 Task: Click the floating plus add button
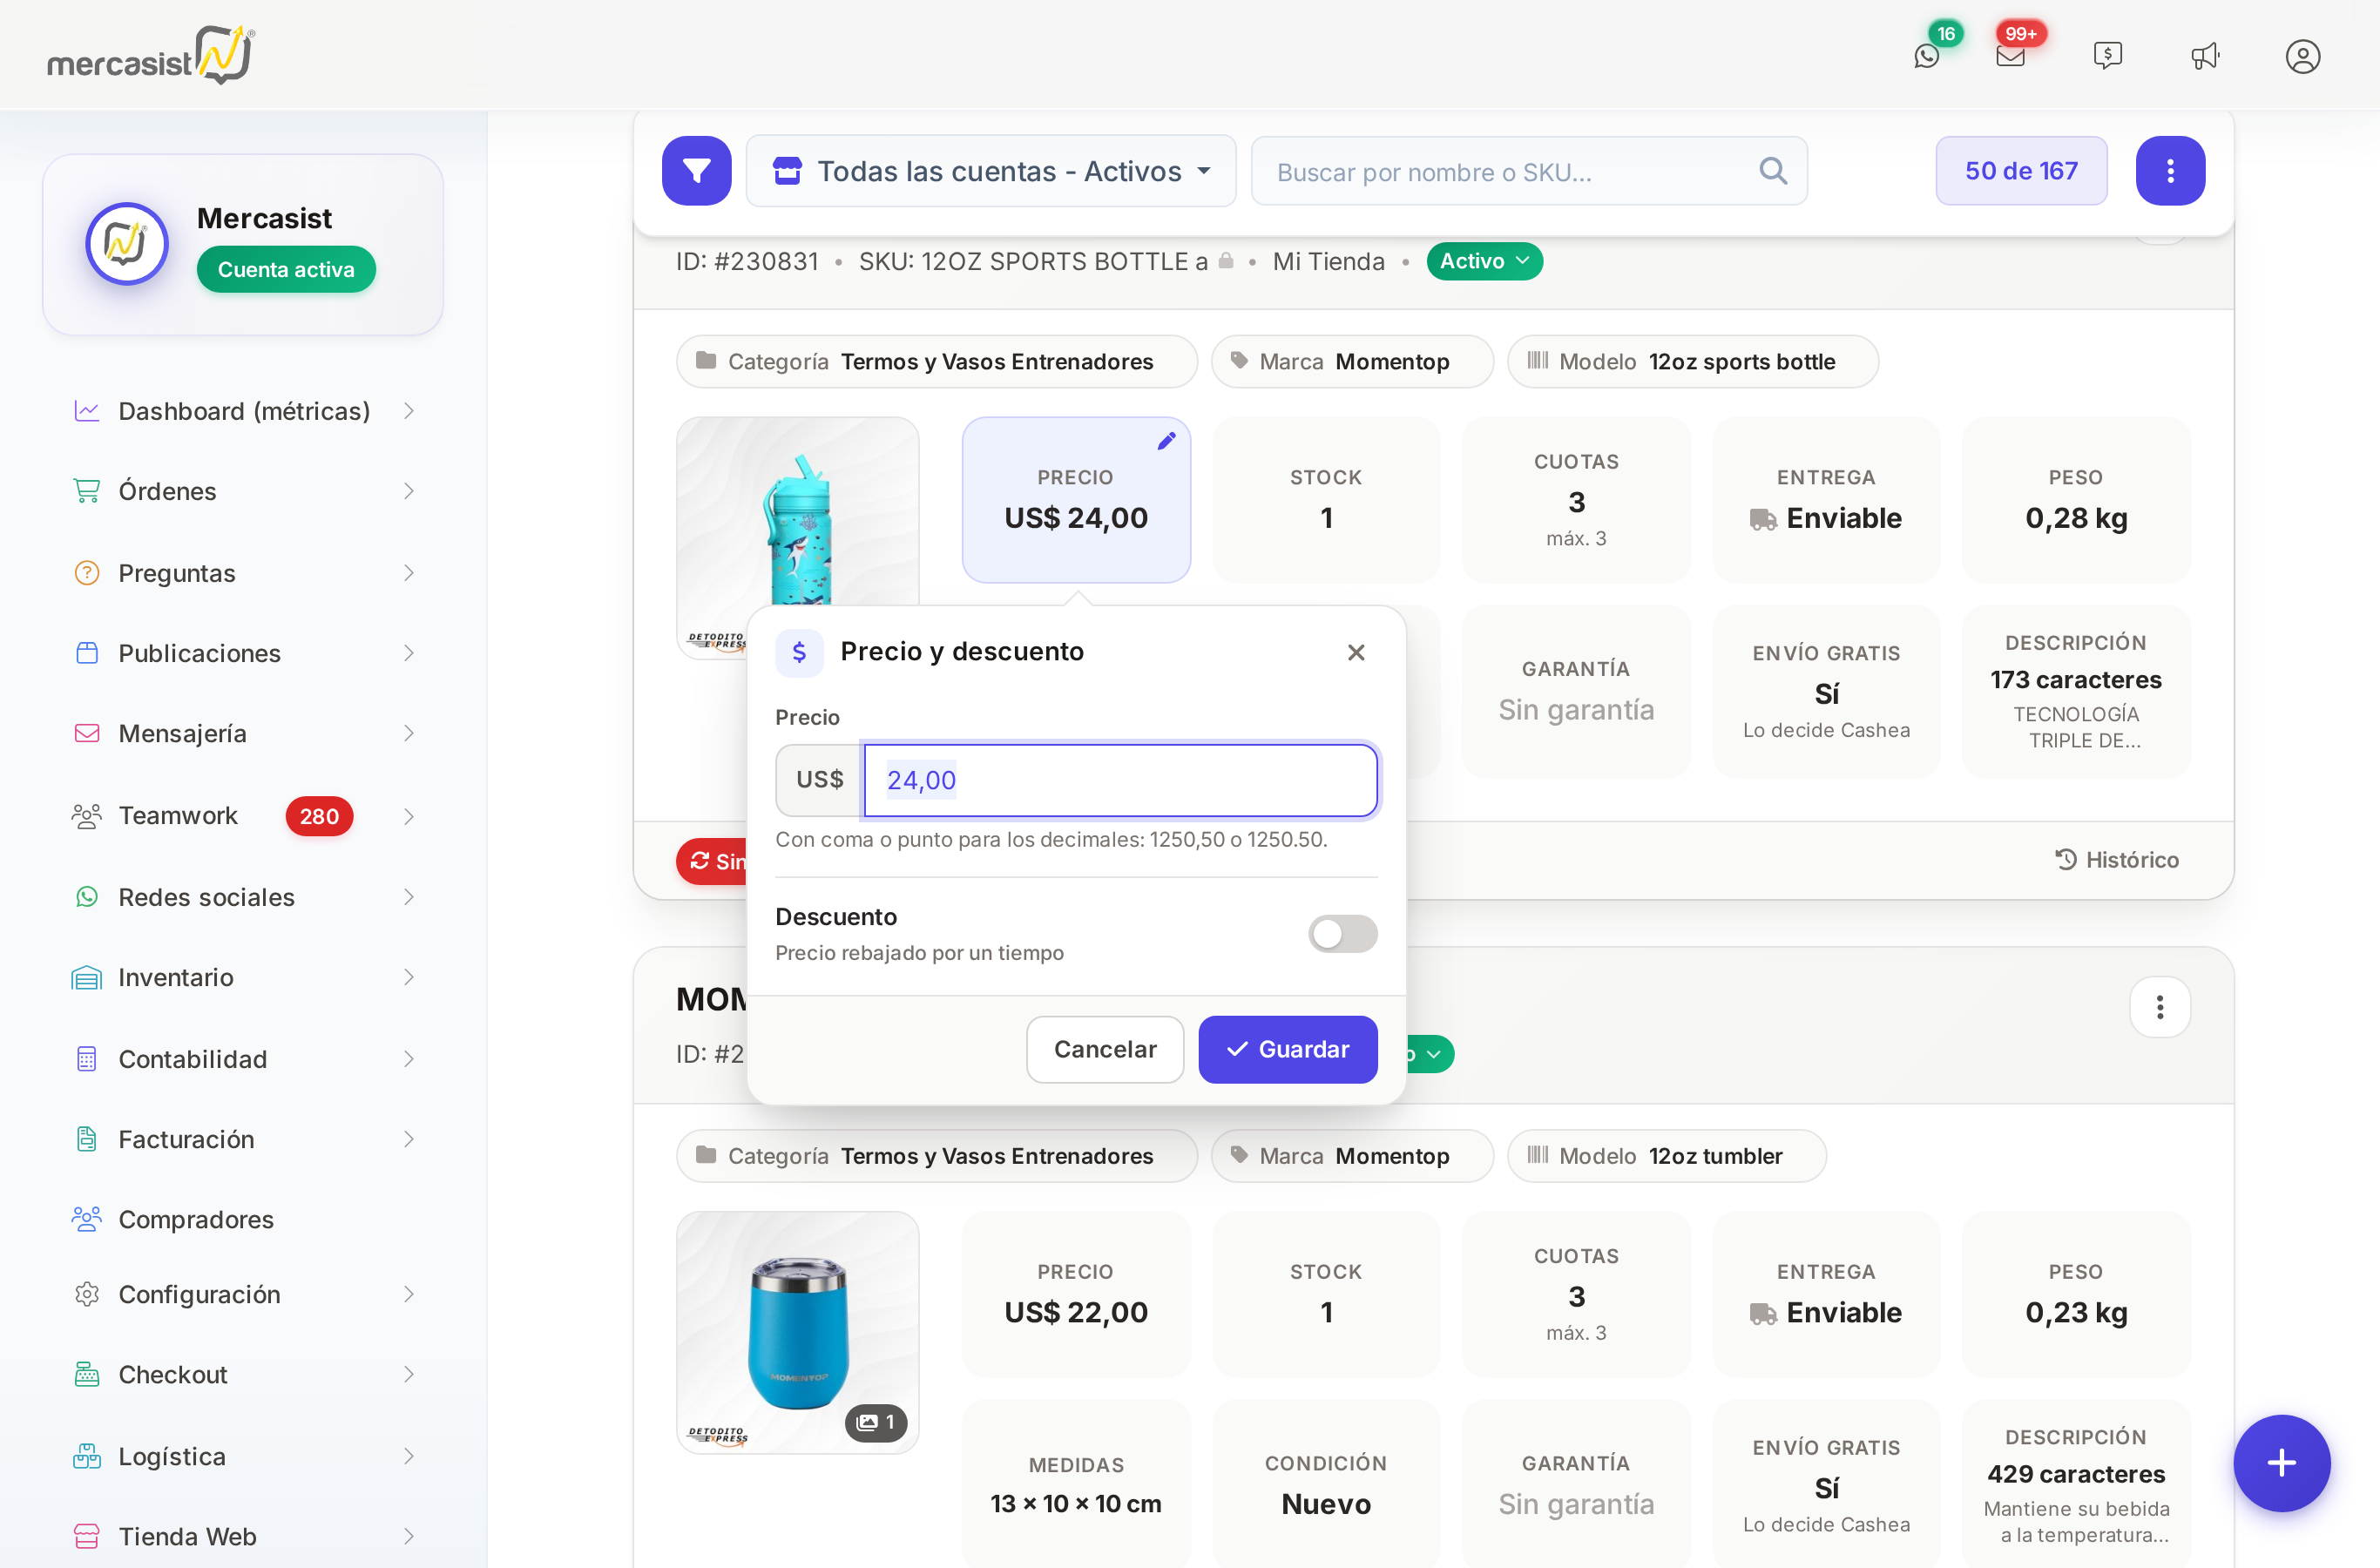2281,1462
